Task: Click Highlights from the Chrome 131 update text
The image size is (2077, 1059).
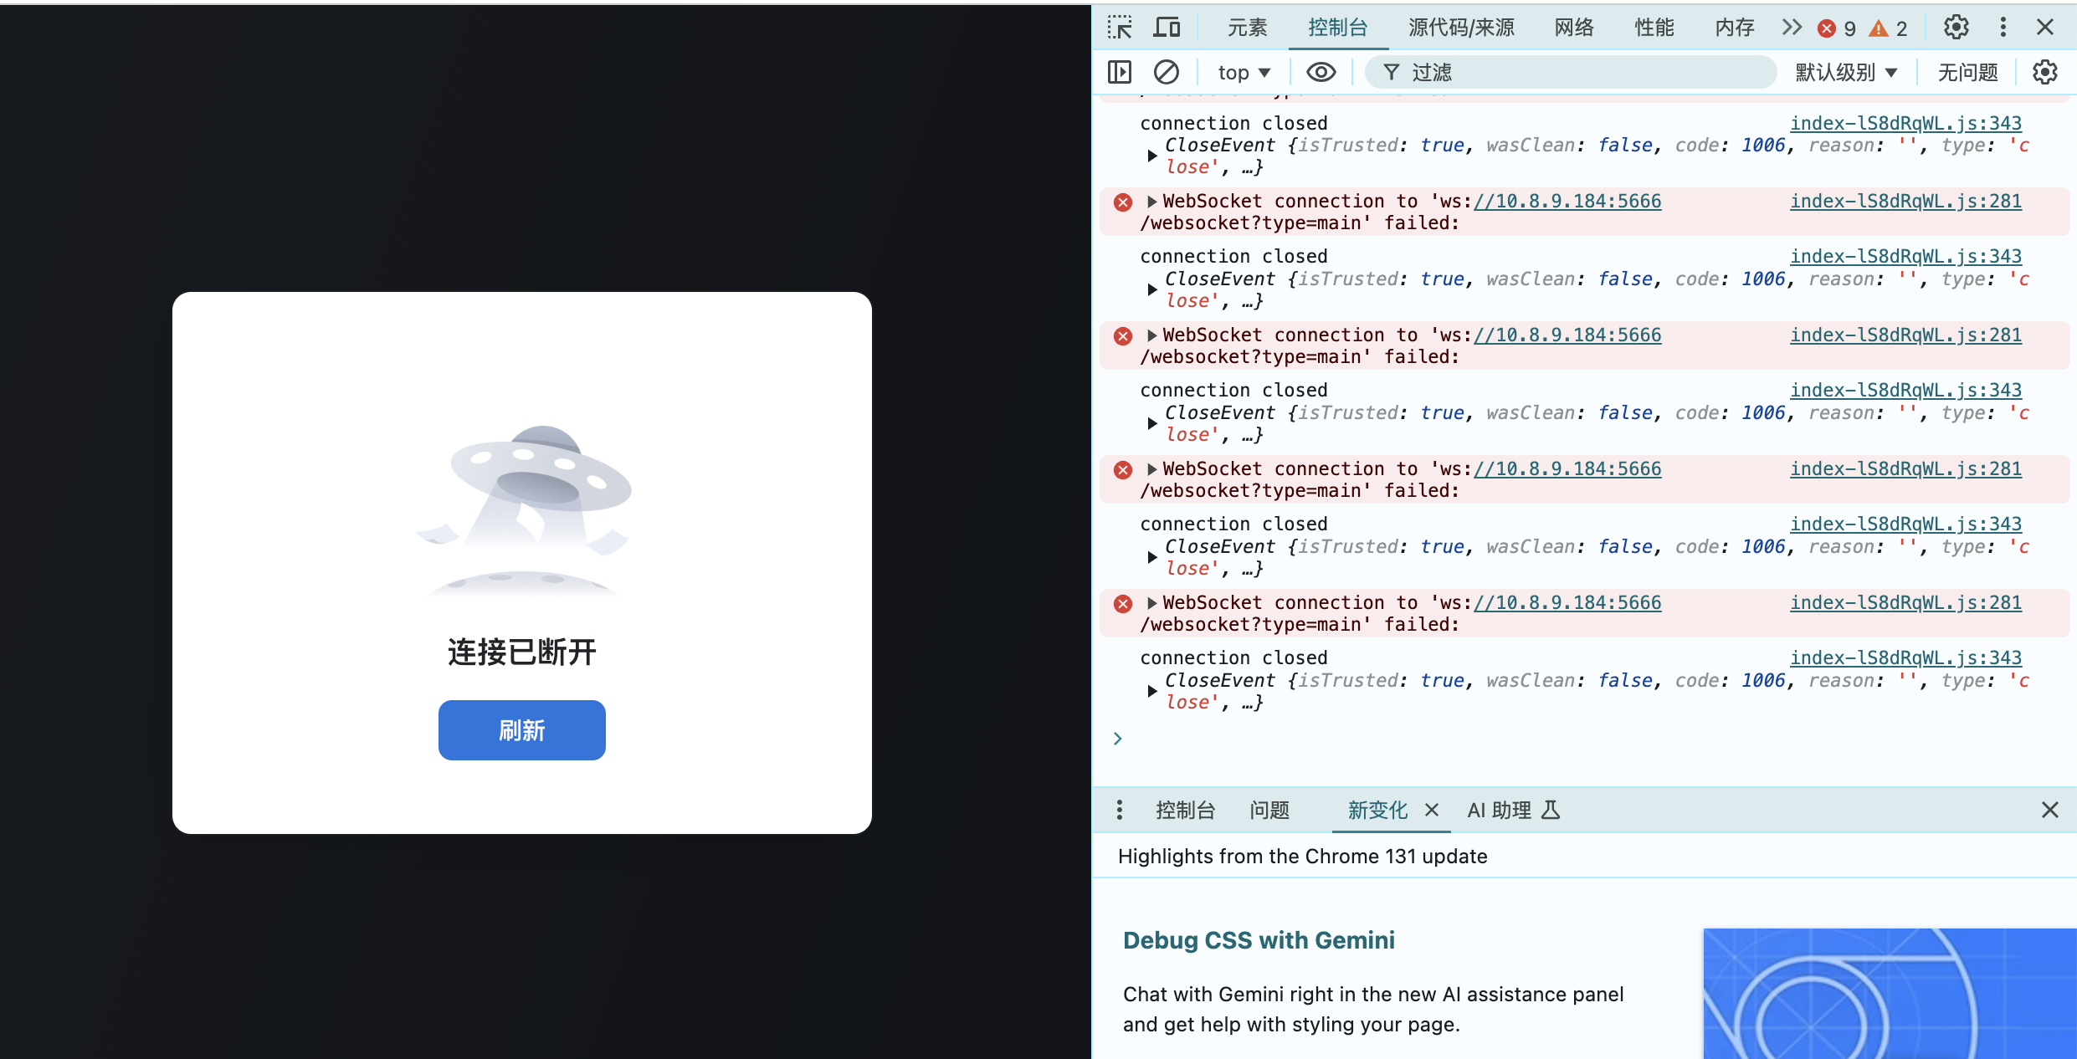Action: [1303, 857]
